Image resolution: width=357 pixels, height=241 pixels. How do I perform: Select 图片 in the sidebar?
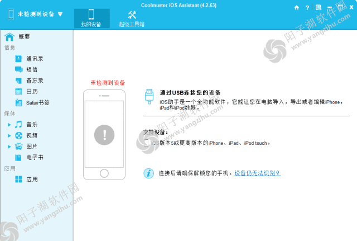pyautogui.click(x=32, y=147)
